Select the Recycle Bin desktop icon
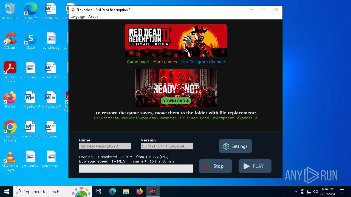The width and height of the screenshot is (351, 197). click(10, 11)
